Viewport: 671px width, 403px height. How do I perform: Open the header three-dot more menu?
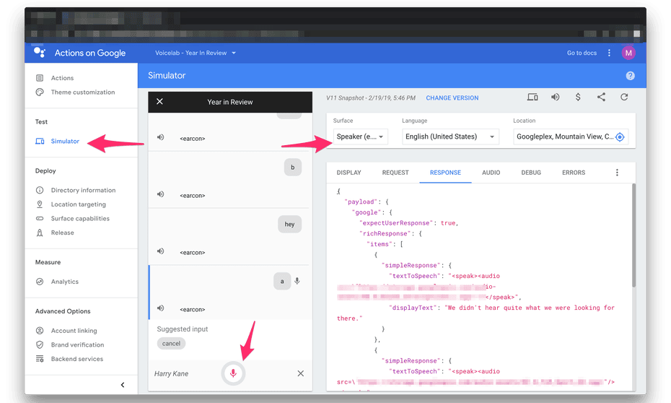tap(609, 53)
